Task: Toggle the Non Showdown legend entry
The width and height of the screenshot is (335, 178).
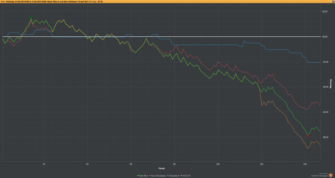Action: pos(157,176)
